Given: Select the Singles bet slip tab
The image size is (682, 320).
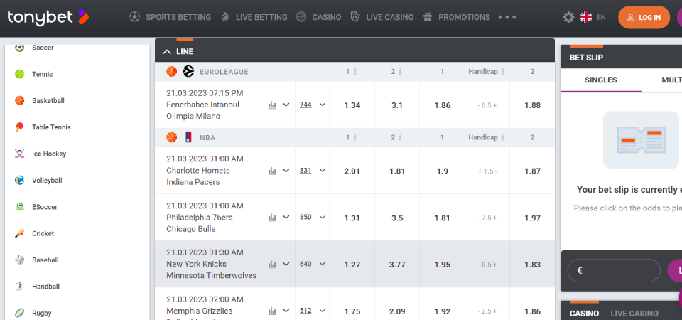Looking at the screenshot, I should (x=601, y=80).
